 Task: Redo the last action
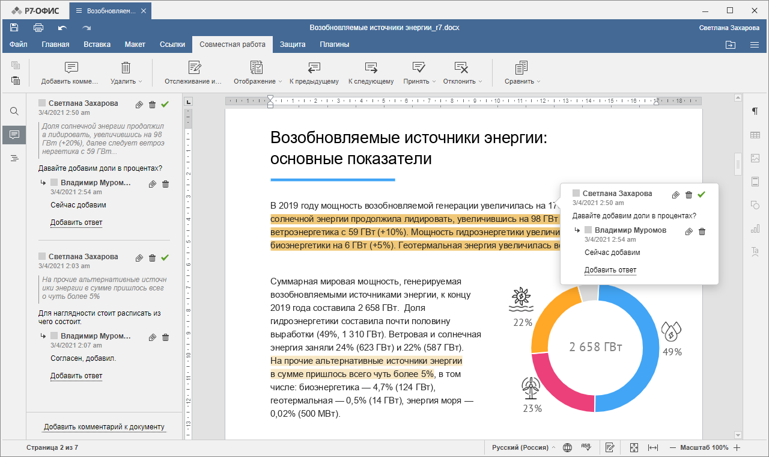87,28
